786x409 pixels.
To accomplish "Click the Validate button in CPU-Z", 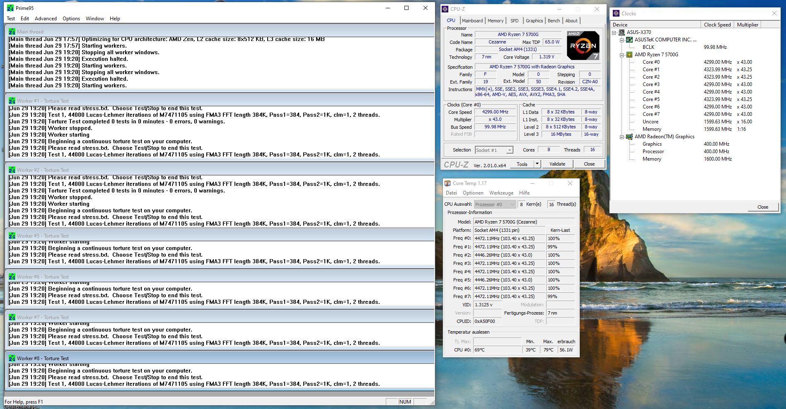I will tap(557, 164).
